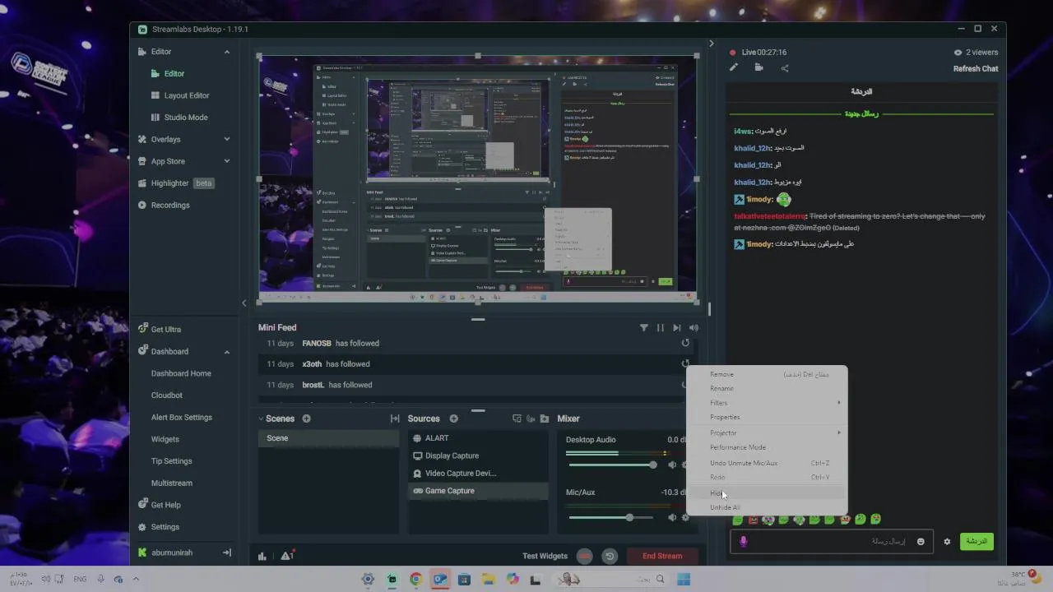Open the emoji picker in chat input

coord(921,542)
